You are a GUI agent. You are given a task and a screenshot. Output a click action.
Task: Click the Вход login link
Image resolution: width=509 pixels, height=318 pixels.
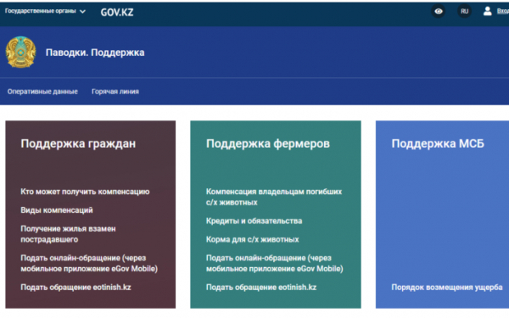[x=503, y=11]
